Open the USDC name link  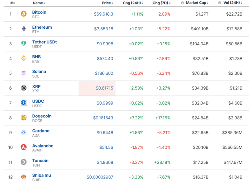coord(38,101)
